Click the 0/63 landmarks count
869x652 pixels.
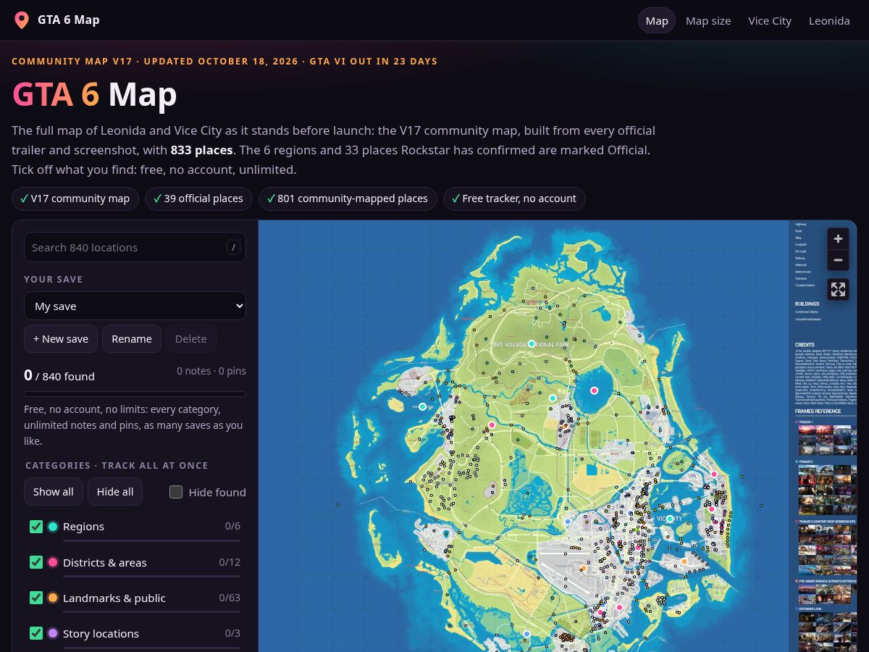(x=230, y=598)
